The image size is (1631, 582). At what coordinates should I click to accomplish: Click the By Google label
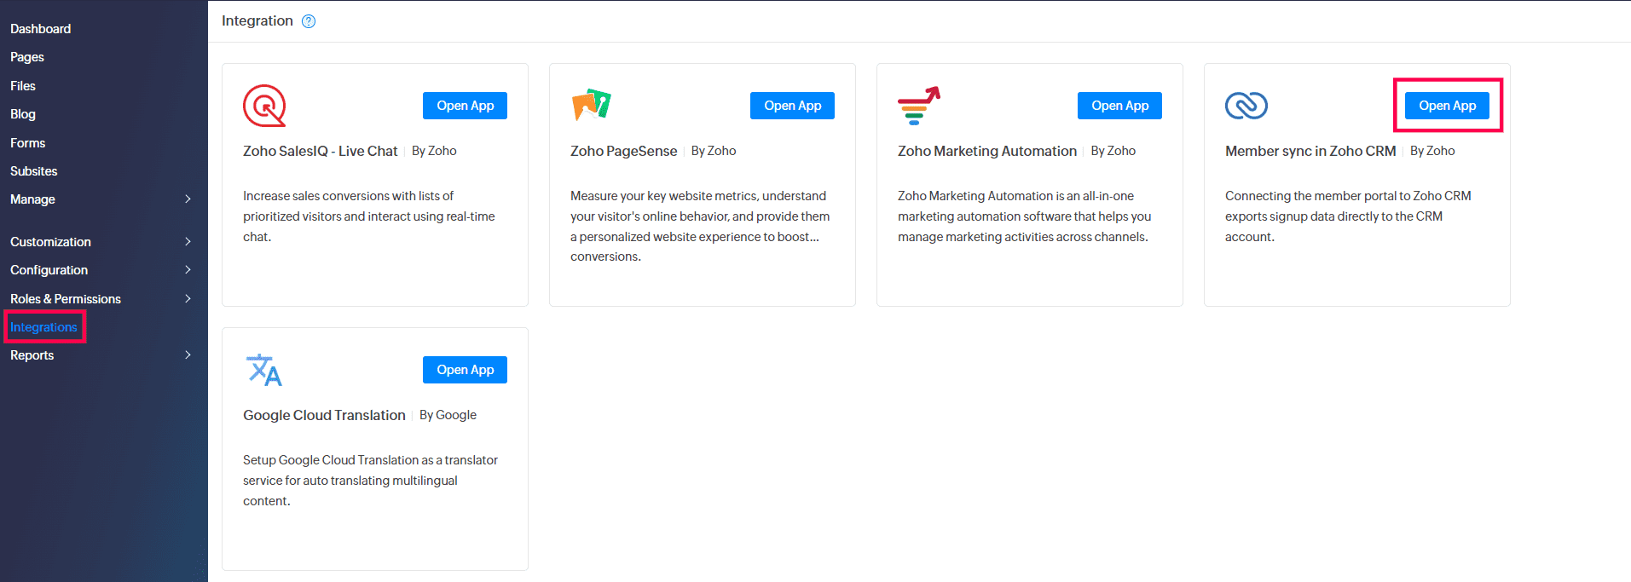pyautogui.click(x=448, y=415)
